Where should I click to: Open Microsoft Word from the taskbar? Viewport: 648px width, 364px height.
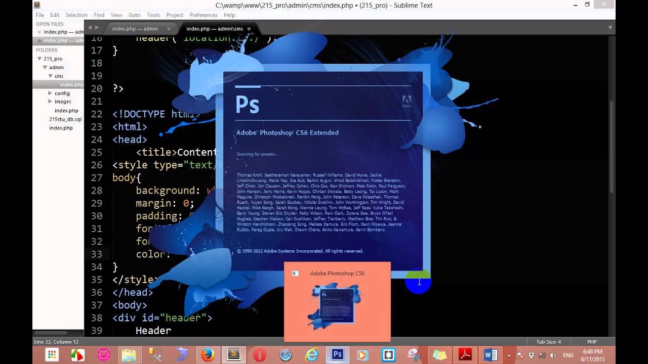[x=491, y=355]
